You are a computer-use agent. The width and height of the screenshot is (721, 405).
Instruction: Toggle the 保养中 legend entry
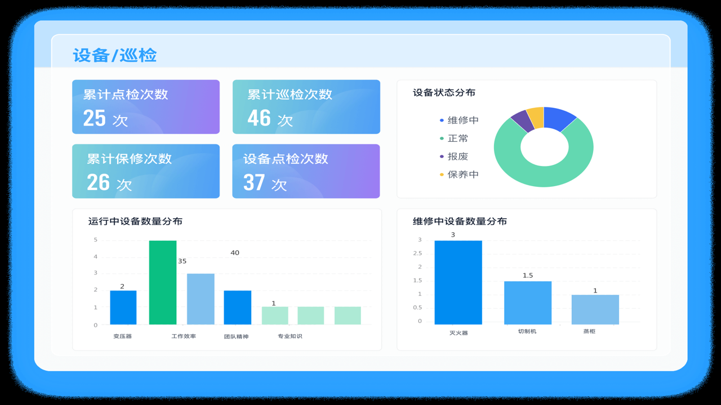click(459, 174)
